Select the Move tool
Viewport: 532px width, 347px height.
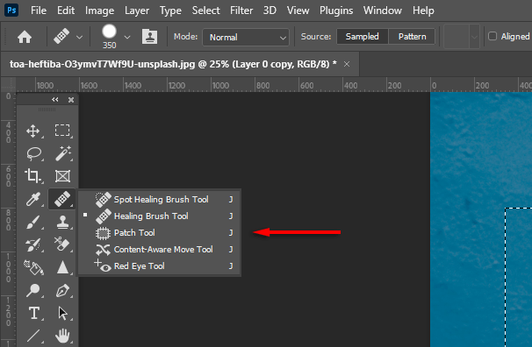[x=33, y=131]
